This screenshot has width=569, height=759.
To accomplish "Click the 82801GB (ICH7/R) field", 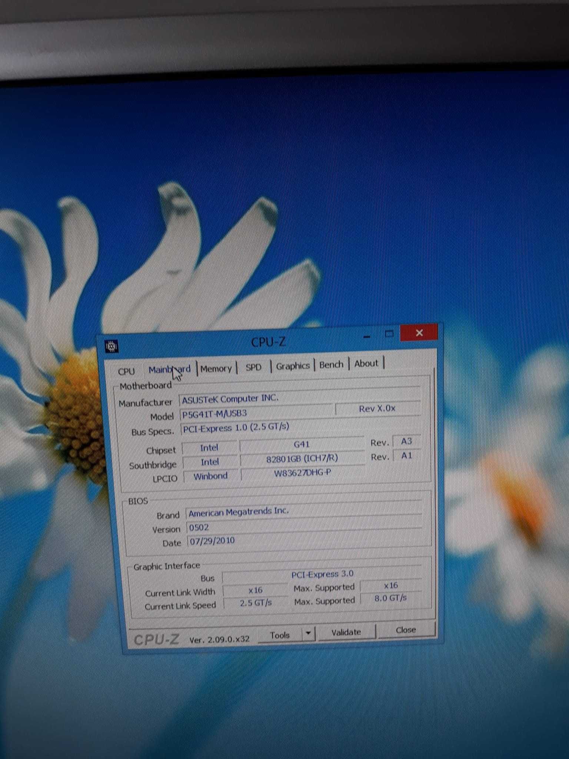I will tap(302, 458).
